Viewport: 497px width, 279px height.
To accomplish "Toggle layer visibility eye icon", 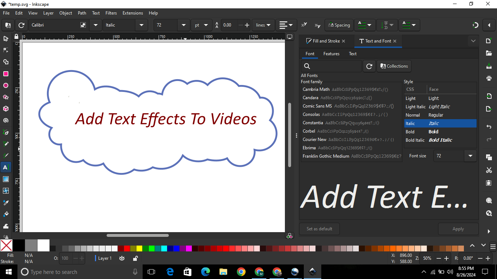I will click(122, 258).
